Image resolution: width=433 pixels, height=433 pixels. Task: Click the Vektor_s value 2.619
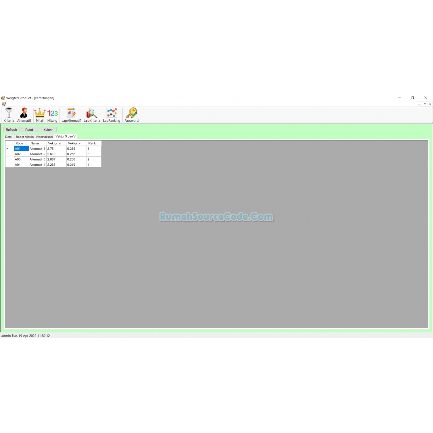tap(56, 154)
